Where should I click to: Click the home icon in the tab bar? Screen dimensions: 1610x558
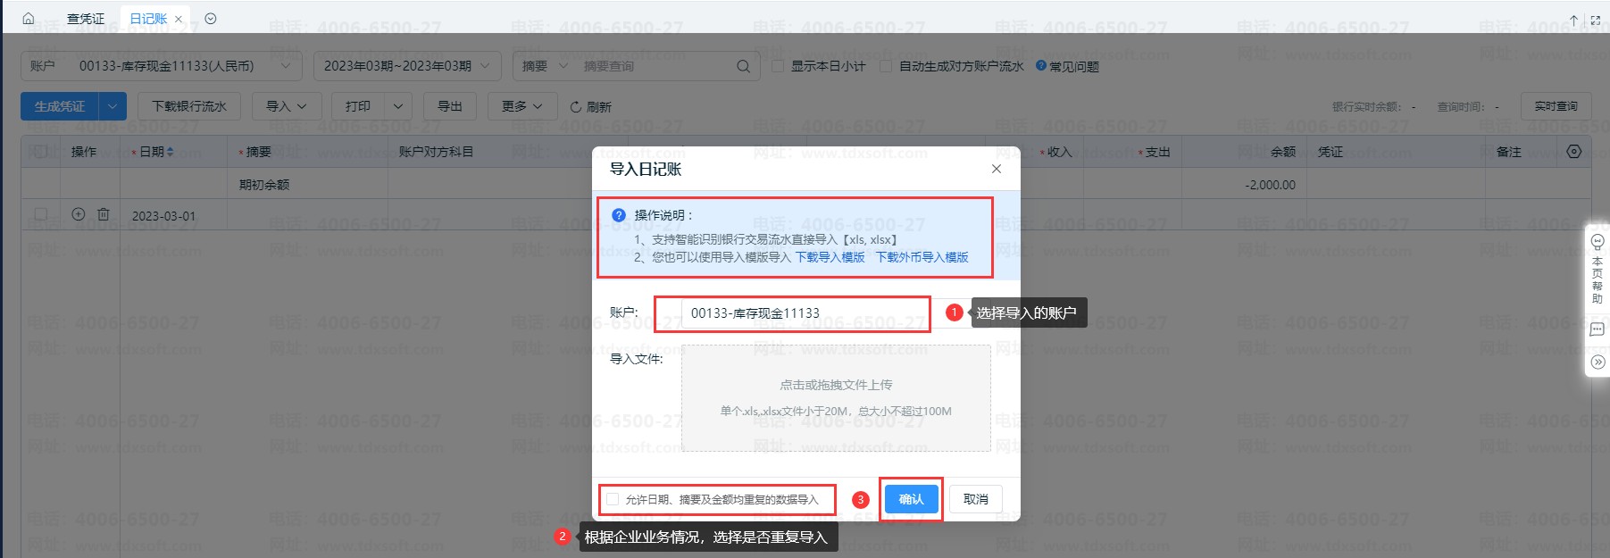[x=29, y=18]
